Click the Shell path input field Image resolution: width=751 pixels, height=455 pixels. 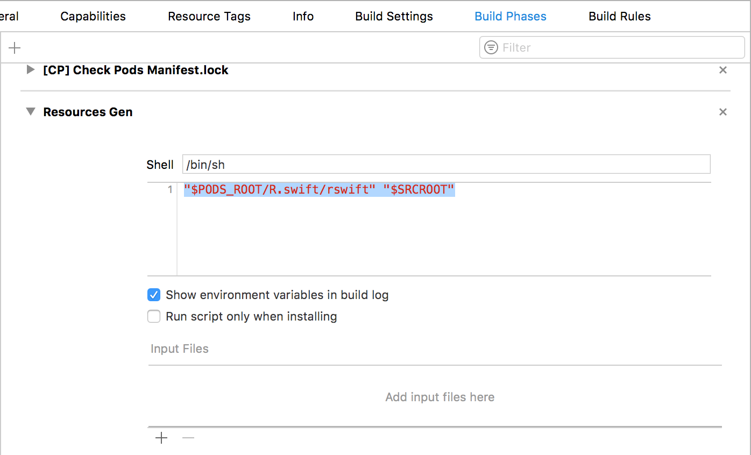point(445,165)
